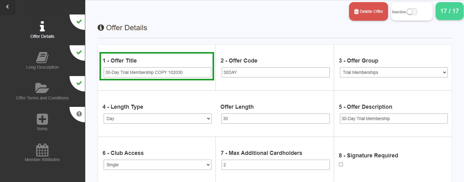
Task: Click the Delete Offer button
Action: click(x=369, y=11)
